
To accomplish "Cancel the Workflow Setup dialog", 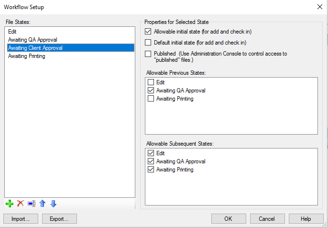I will point(267,219).
